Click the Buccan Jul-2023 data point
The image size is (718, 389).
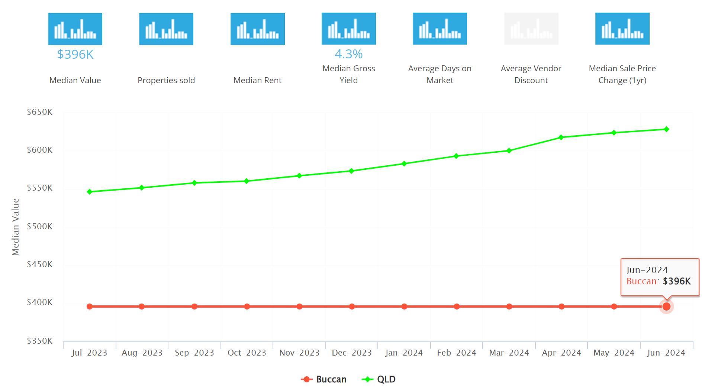click(x=90, y=307)
